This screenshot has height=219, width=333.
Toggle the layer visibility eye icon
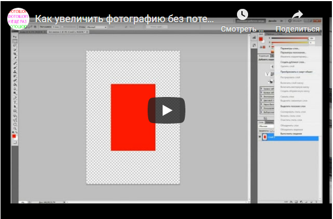[x=260, y=137]
